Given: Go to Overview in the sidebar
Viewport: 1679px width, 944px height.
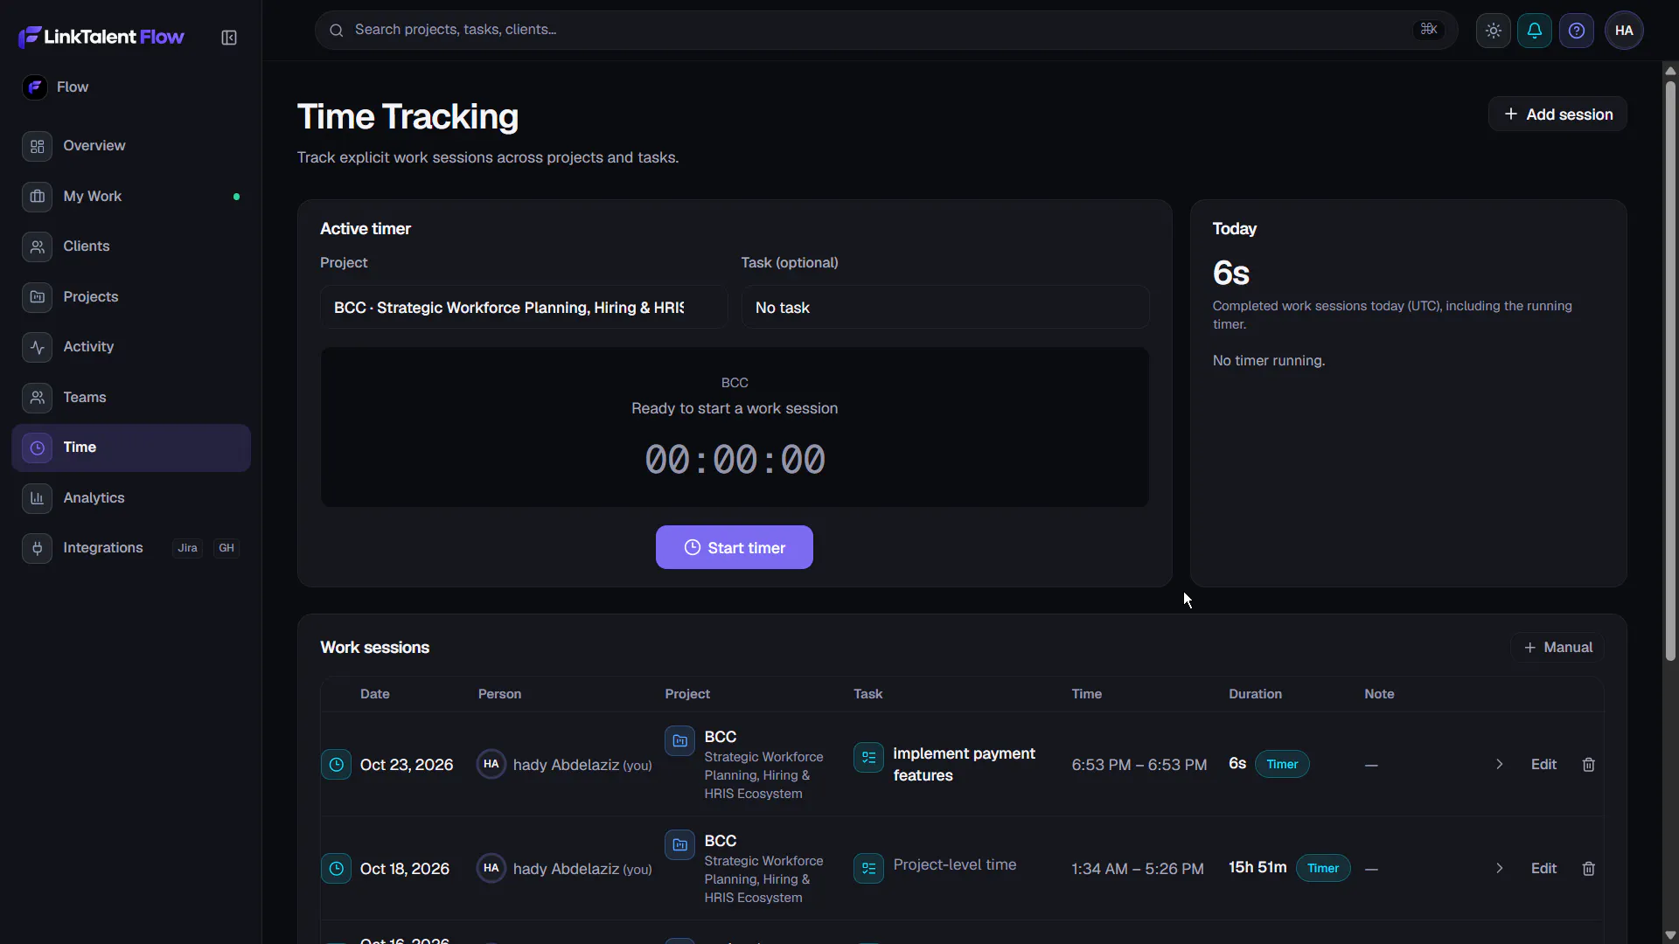Looking at the screenshot, I should 131,146.
